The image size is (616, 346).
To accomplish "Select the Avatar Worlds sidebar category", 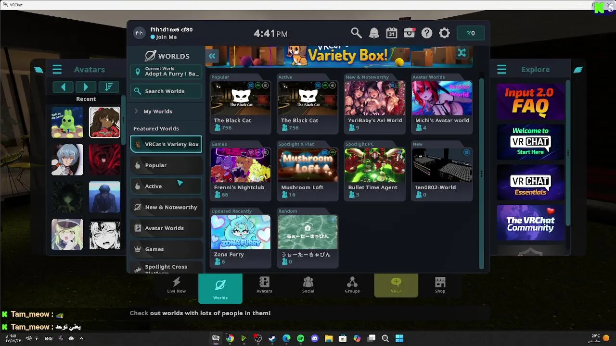I will [166, 228].
